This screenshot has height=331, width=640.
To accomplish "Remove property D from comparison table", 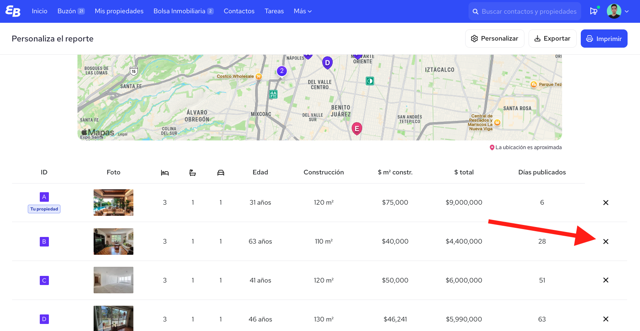I will tap(606, 319).
